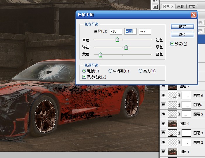Hide 图层 4 using its eye icon
This screenshot has height=158, width=205.
point(163,124)
